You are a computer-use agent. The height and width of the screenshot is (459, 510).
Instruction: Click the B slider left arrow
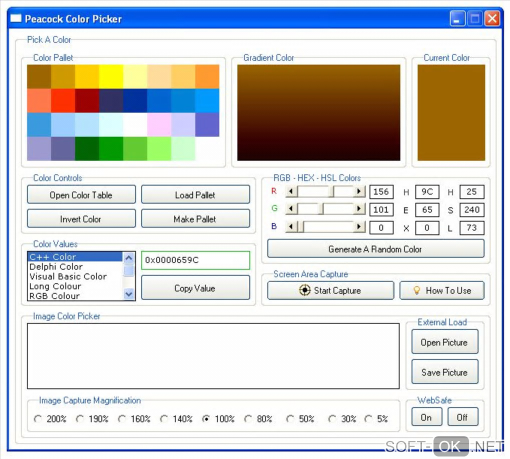point(292,226)
